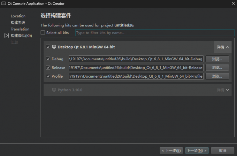Screen dimensions: 237x156
Task: Go to the Location wizard step
Action: tap(18, 16)
